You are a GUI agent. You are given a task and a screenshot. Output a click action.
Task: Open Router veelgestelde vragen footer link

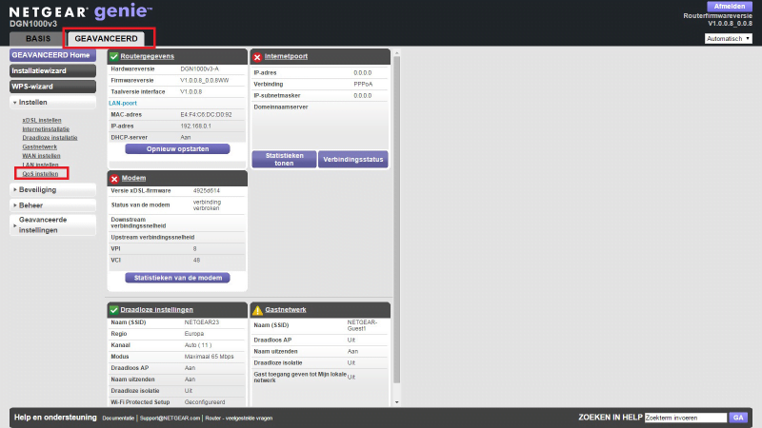click(x=239, y=418)
